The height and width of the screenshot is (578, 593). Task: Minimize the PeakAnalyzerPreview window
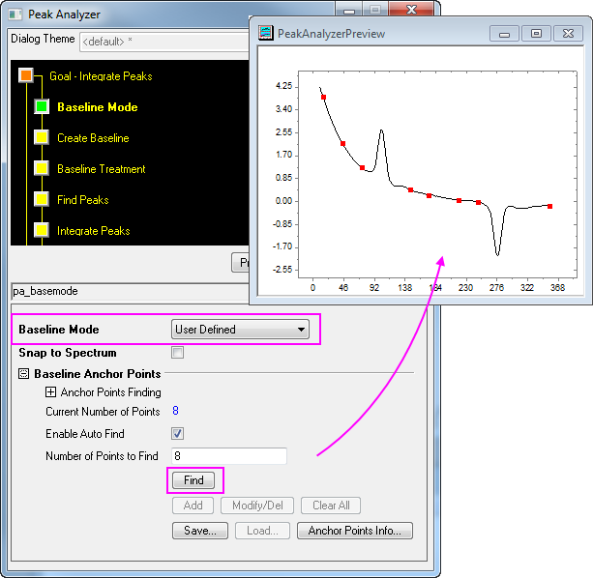tap(504, 34)
